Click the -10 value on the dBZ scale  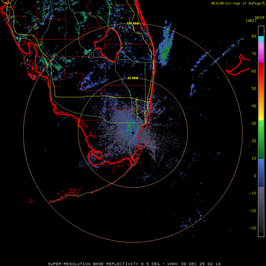253,193
